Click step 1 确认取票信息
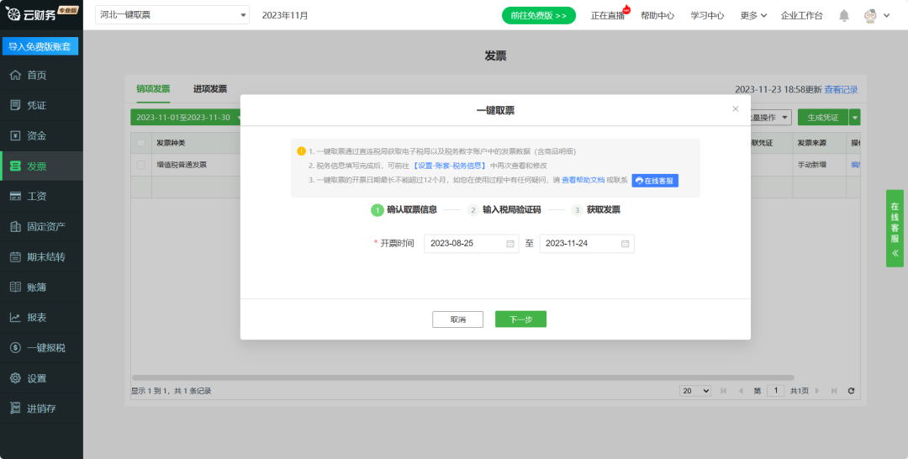The width and height of the screenshot is (908, 459). pos(404,210)
